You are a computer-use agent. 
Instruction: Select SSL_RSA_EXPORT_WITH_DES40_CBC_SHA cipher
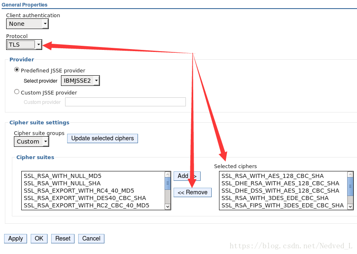point(93,198)
